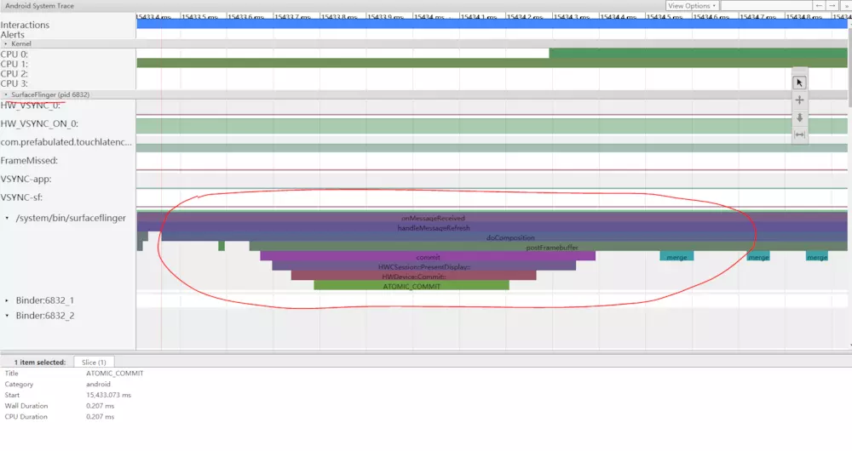Switch to the zoom mouse mode

[x=799, y=117]
